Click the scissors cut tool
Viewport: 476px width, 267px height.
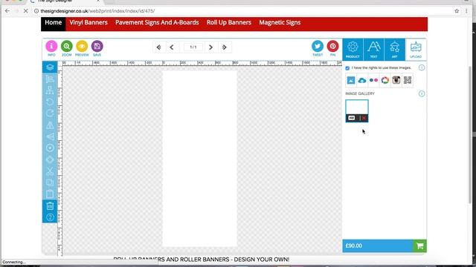coord(50,171)
